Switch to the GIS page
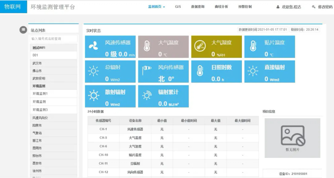Screen dimensions: 334x178 177,6
